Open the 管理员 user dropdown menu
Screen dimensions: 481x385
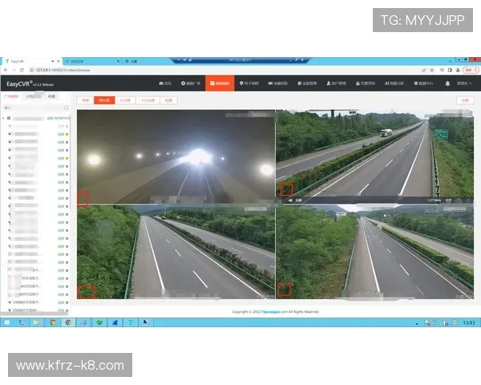464,83
